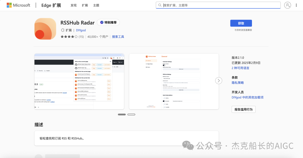Open the DIYgod developer link
The image size is (303, 158).
pos(81,30)
